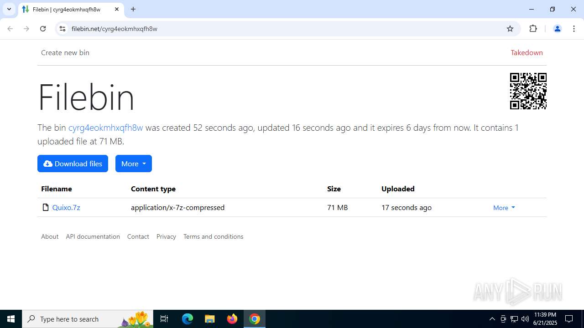Restore down the Chrome window
This screenshot has width=584, height=328.
pos(553,9)
